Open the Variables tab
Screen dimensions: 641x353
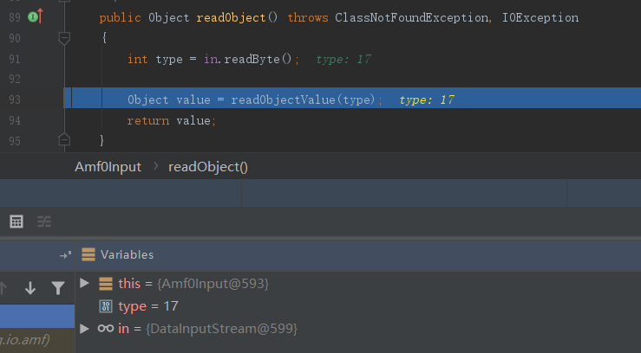tap(127, 254)
